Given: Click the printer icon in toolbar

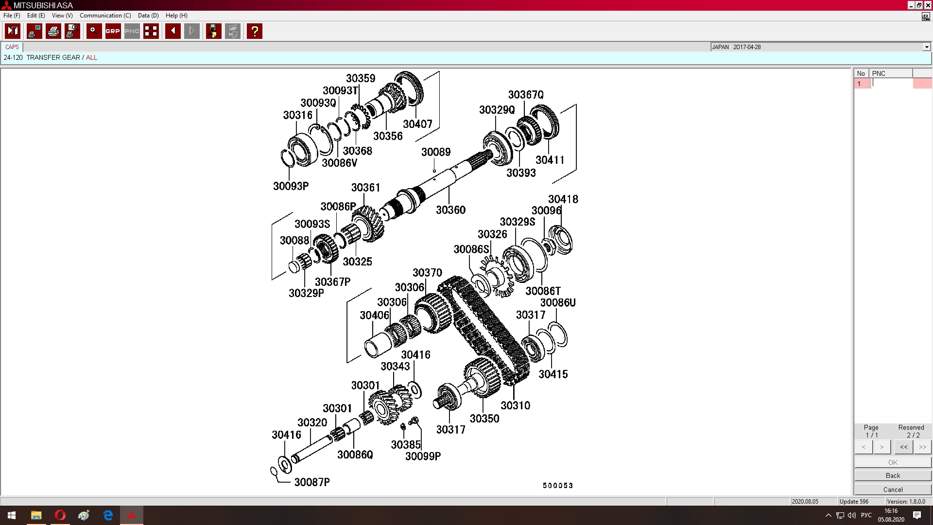Looking at the screenshot, I should (53, 31).
